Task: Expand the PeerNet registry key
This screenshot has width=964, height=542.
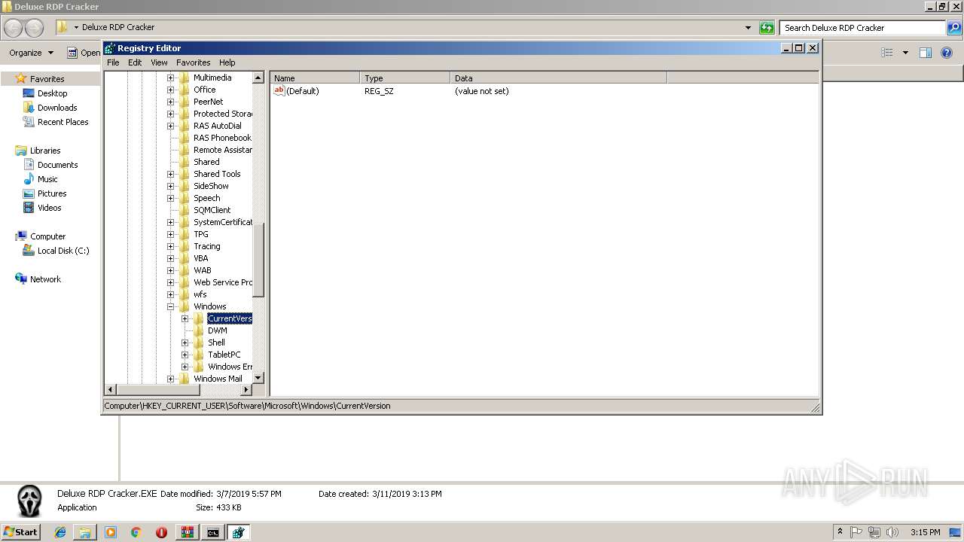Action: click(x=170, y=102)
